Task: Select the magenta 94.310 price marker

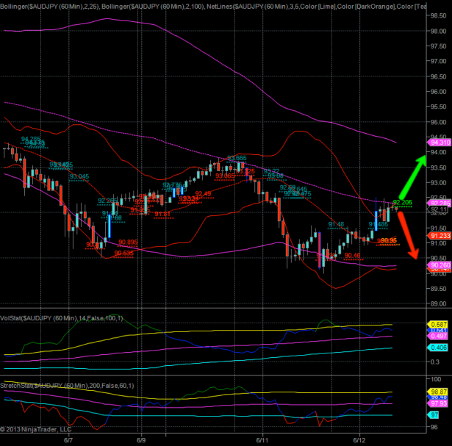Action: point(440,140)
